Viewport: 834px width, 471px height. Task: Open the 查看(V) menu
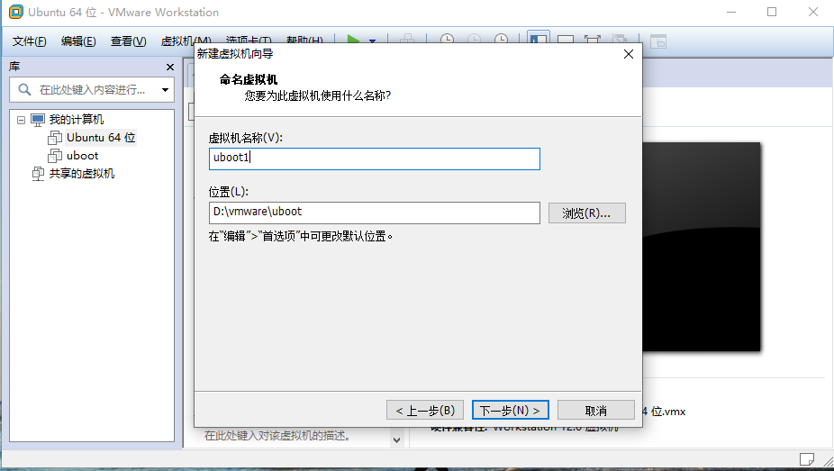click(x=128, y=41)
